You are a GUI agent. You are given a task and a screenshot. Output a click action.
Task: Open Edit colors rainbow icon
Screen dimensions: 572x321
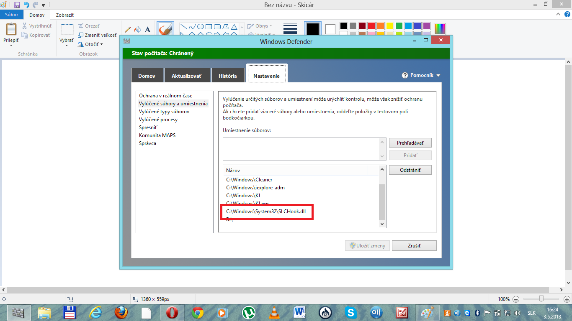click(x=440, y=29)
